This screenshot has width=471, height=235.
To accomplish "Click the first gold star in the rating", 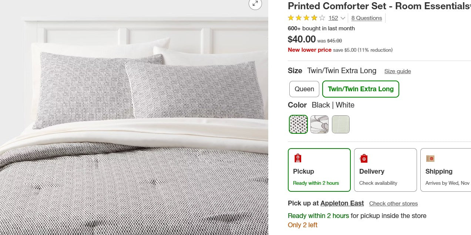I will coord(290,18).
